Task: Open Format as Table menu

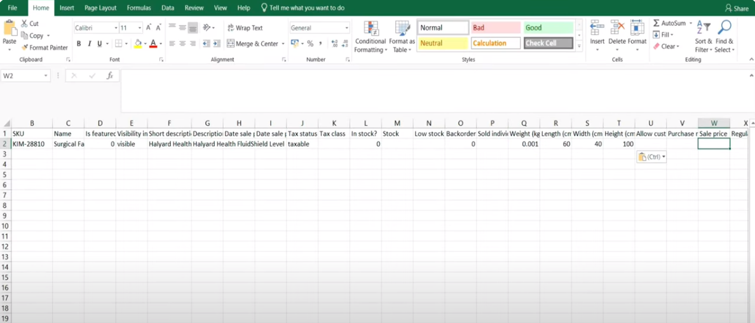Action: tap(402, 37)
